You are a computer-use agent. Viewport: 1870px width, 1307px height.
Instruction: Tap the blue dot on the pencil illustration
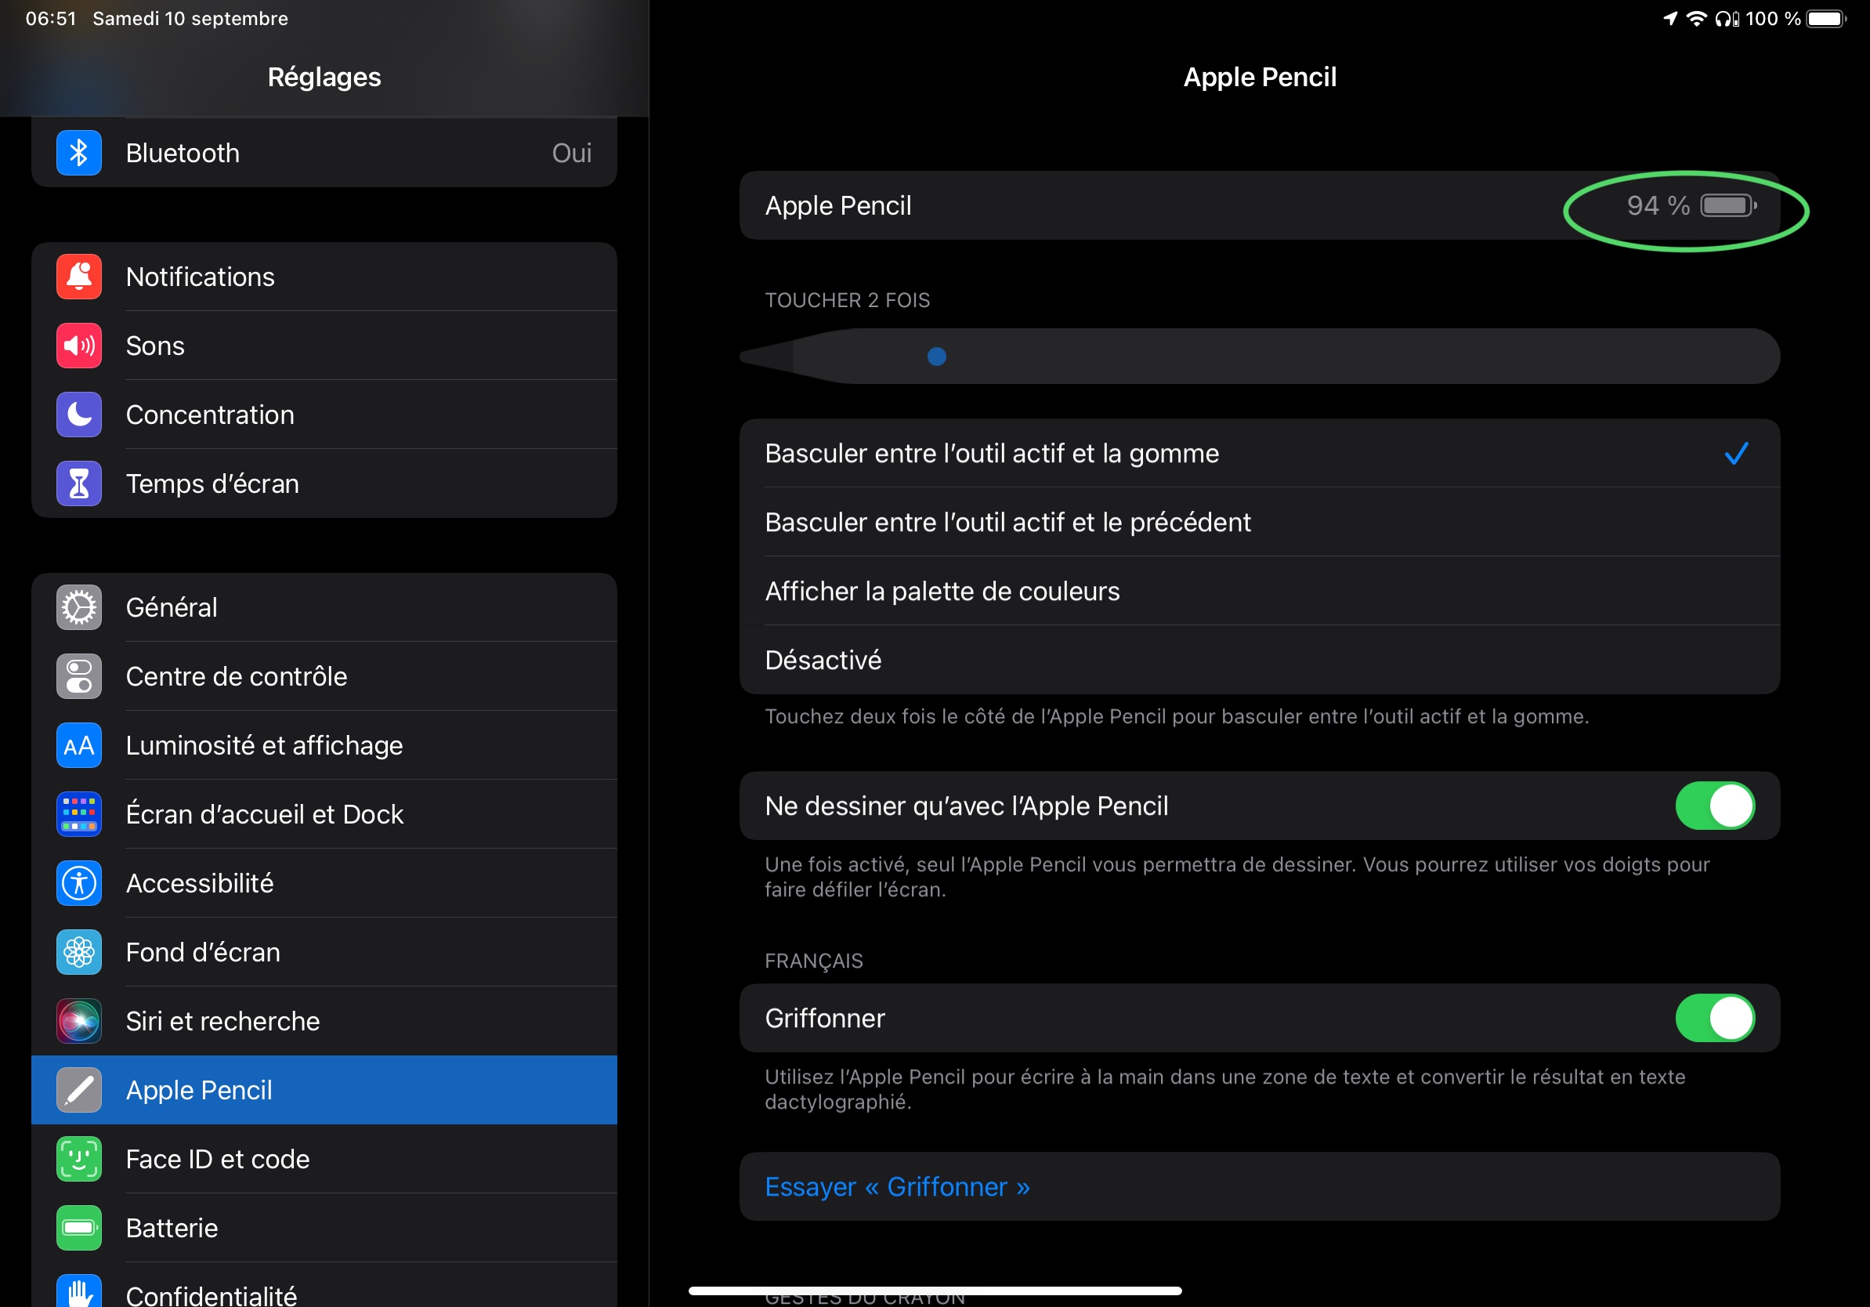937,357
